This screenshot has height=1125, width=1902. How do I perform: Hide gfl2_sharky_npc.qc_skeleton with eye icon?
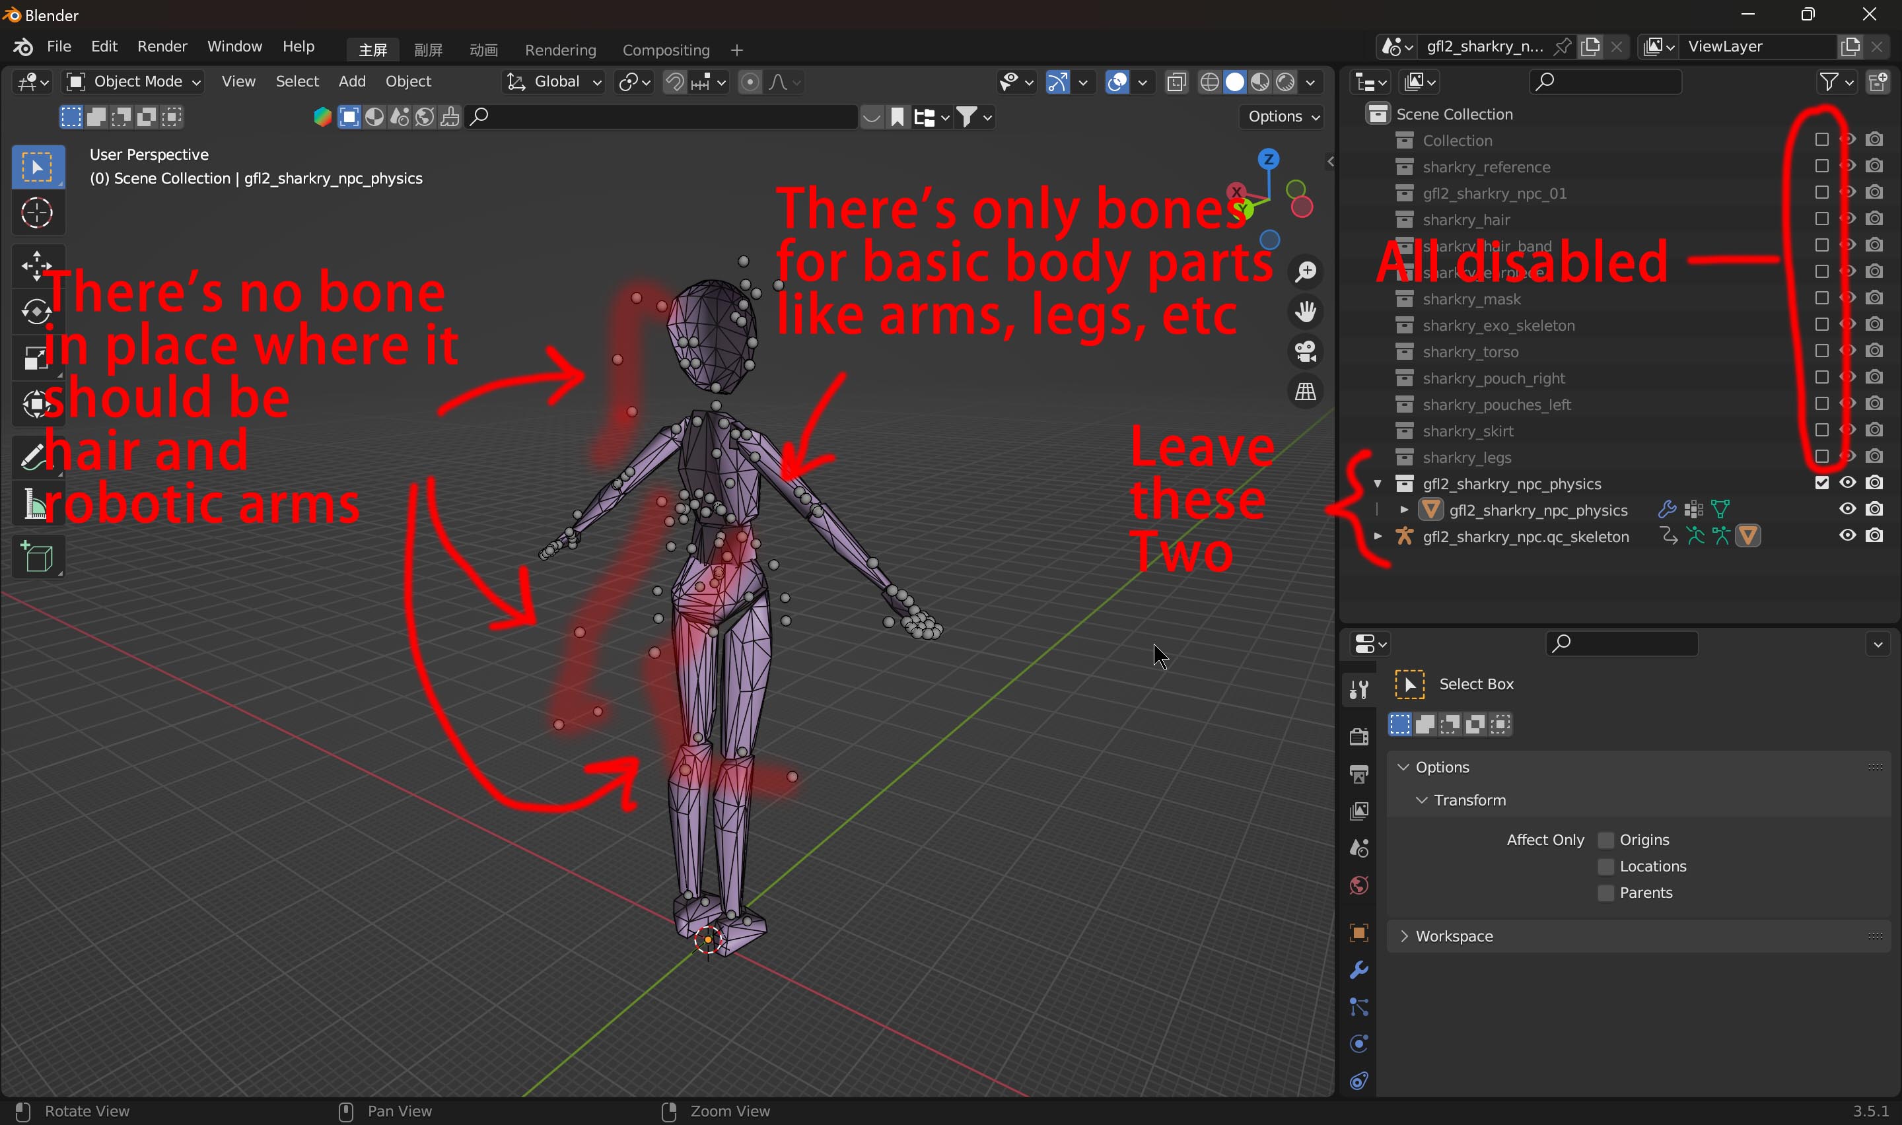(1847, 535)
